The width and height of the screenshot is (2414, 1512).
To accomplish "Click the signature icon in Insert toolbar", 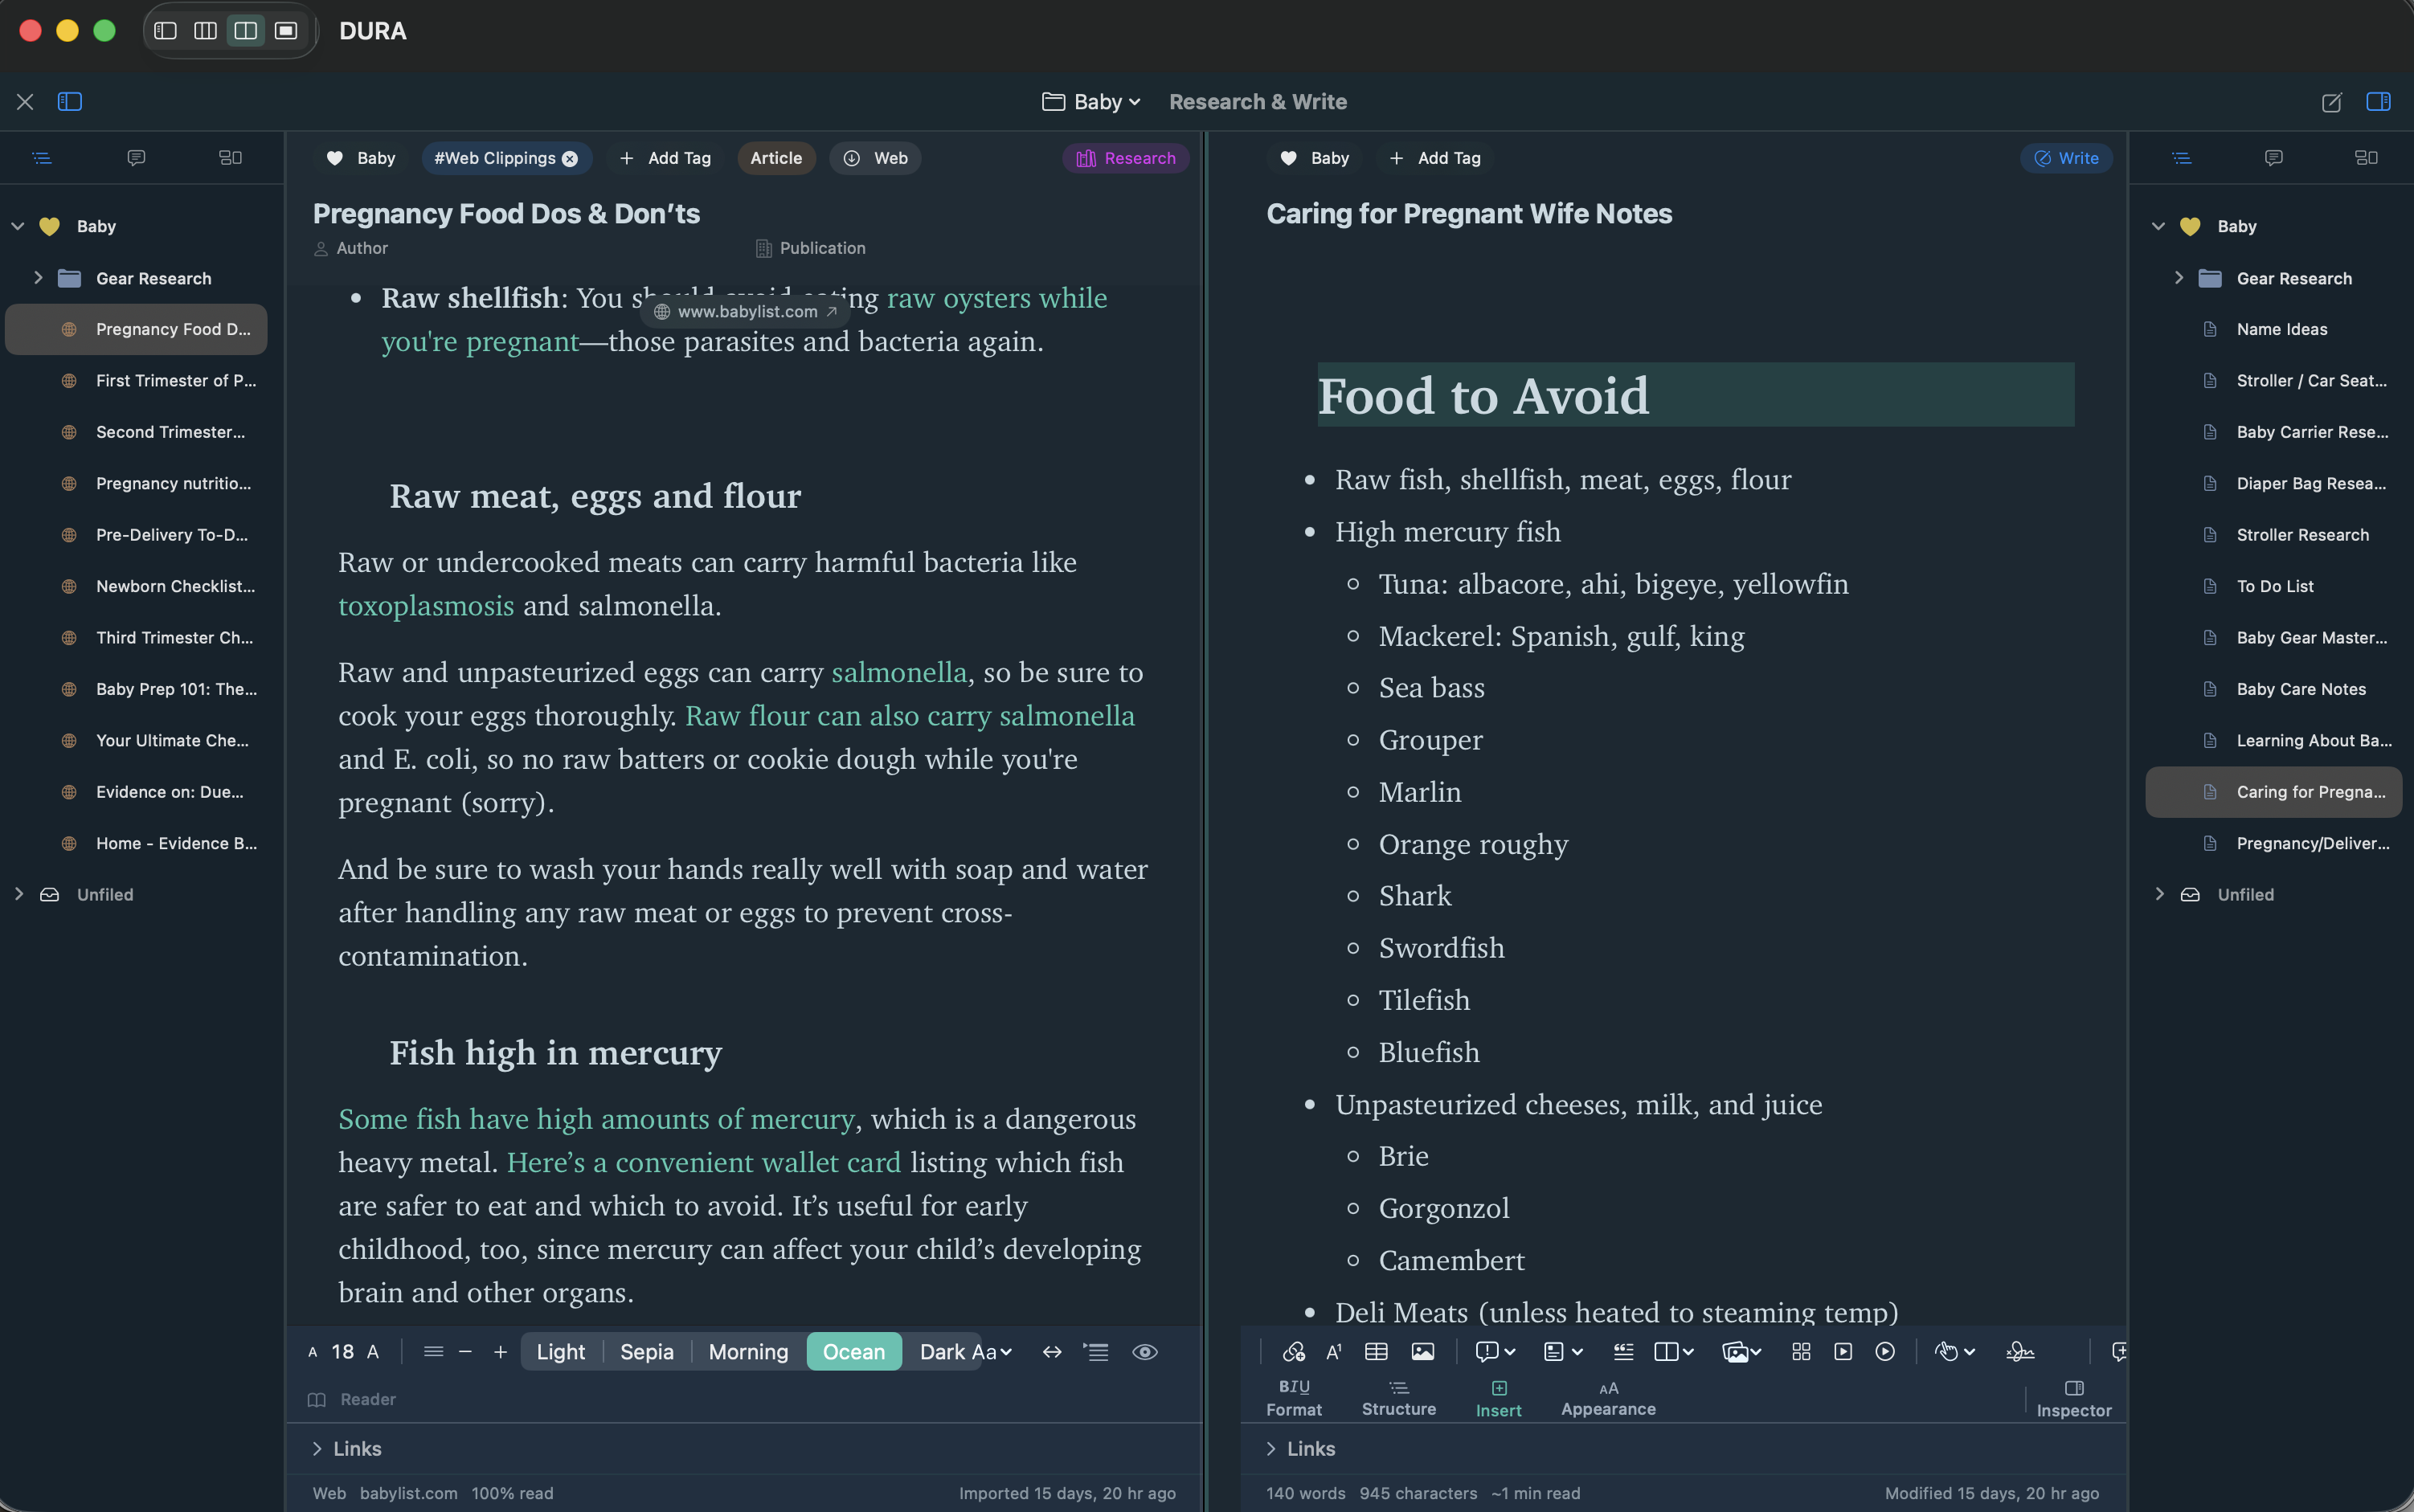I will click(x=2019, y=1352).
